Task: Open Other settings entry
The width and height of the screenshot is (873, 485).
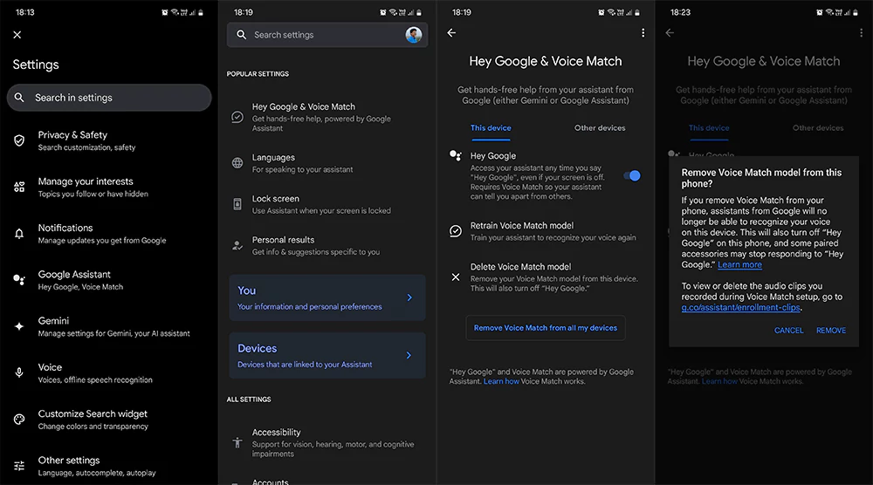Action: [109, 466]
